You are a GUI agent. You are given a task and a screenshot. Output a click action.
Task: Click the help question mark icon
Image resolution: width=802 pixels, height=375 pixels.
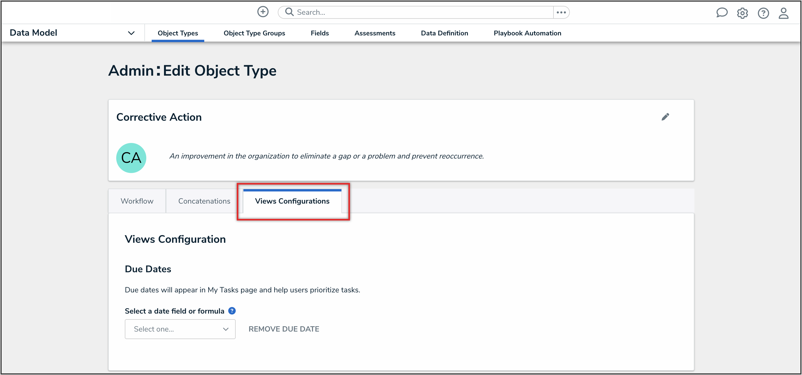tap(763, 13)
